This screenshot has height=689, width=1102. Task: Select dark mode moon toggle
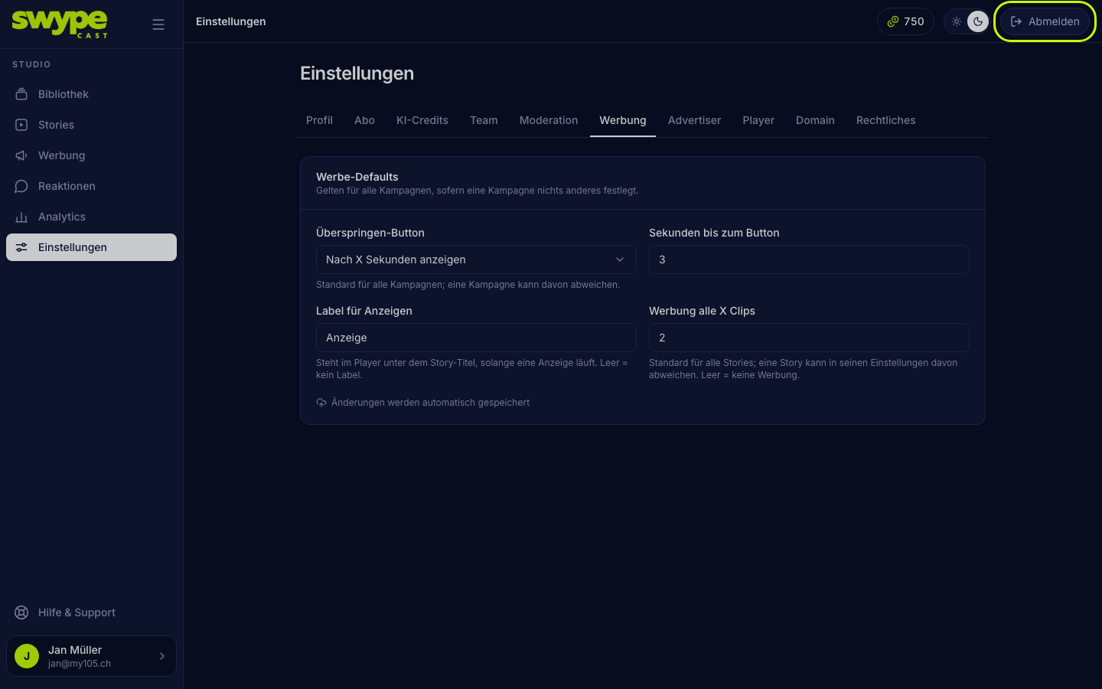point(978,21)
